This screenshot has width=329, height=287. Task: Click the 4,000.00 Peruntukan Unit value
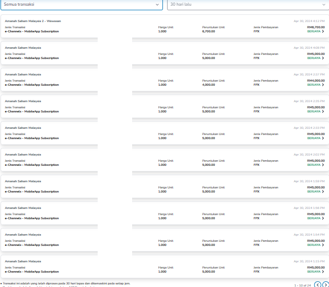209,85
